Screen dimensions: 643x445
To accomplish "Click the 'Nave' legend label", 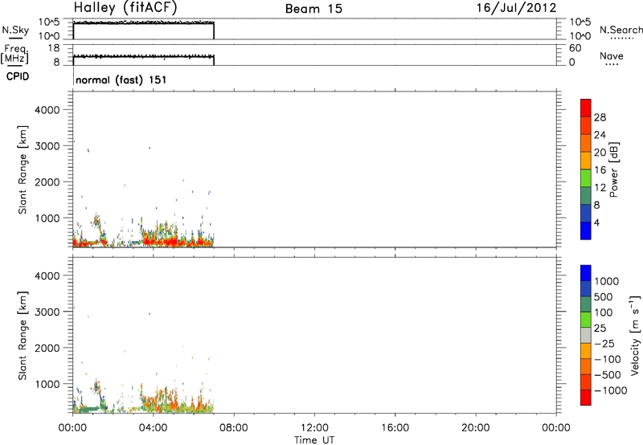I will coord(612,56).
